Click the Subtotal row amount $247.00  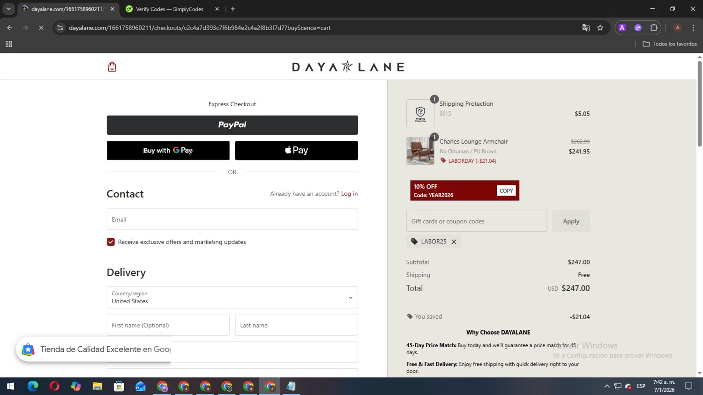click(579, 262)
